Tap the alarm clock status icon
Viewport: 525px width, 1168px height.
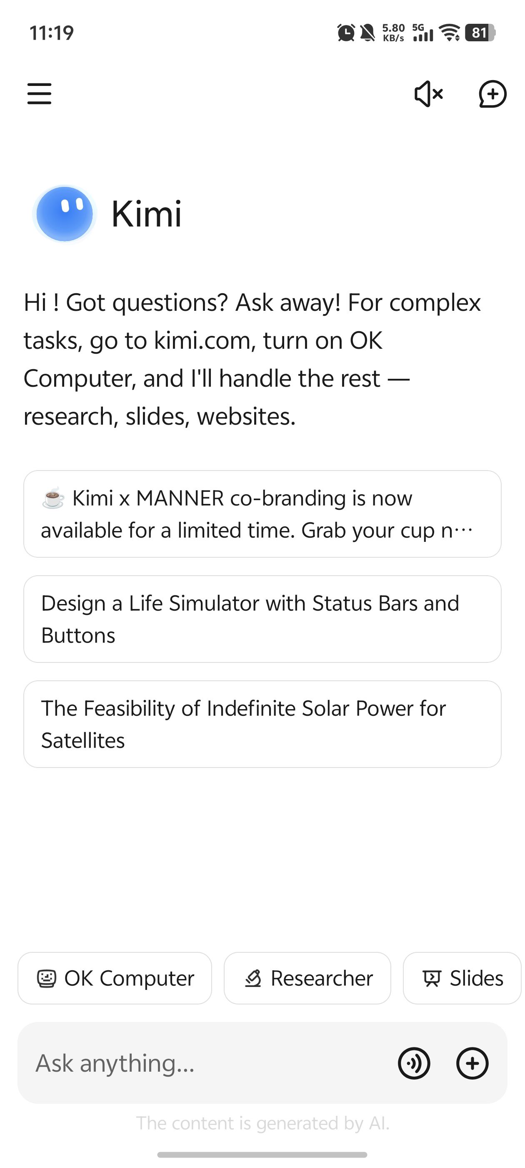(346, 33)
